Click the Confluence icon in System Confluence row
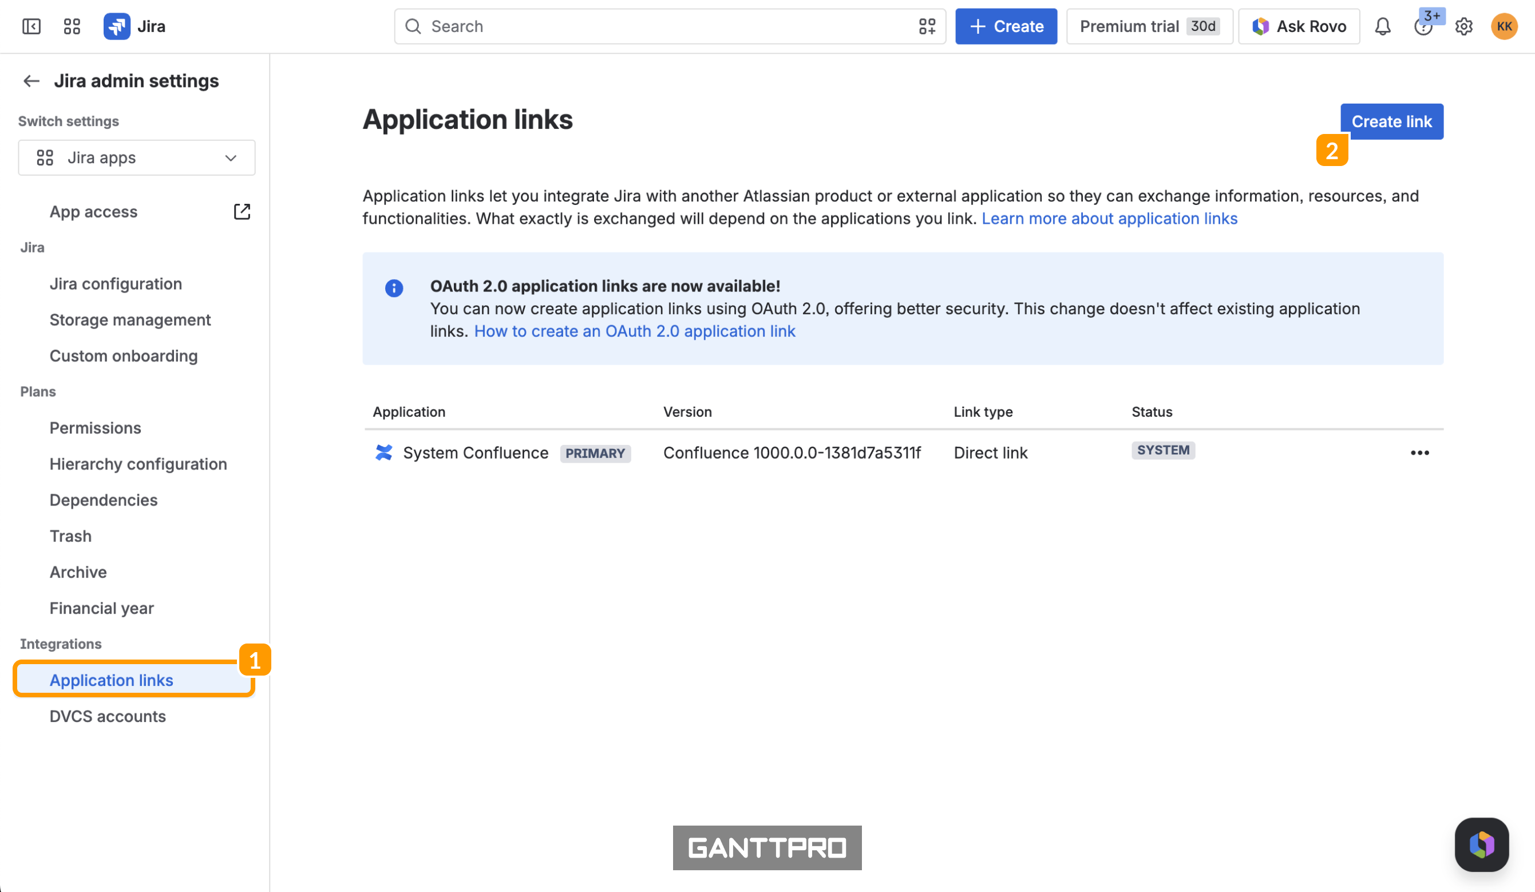This screenshot has height=892, width=1535. tap(383, 453)
